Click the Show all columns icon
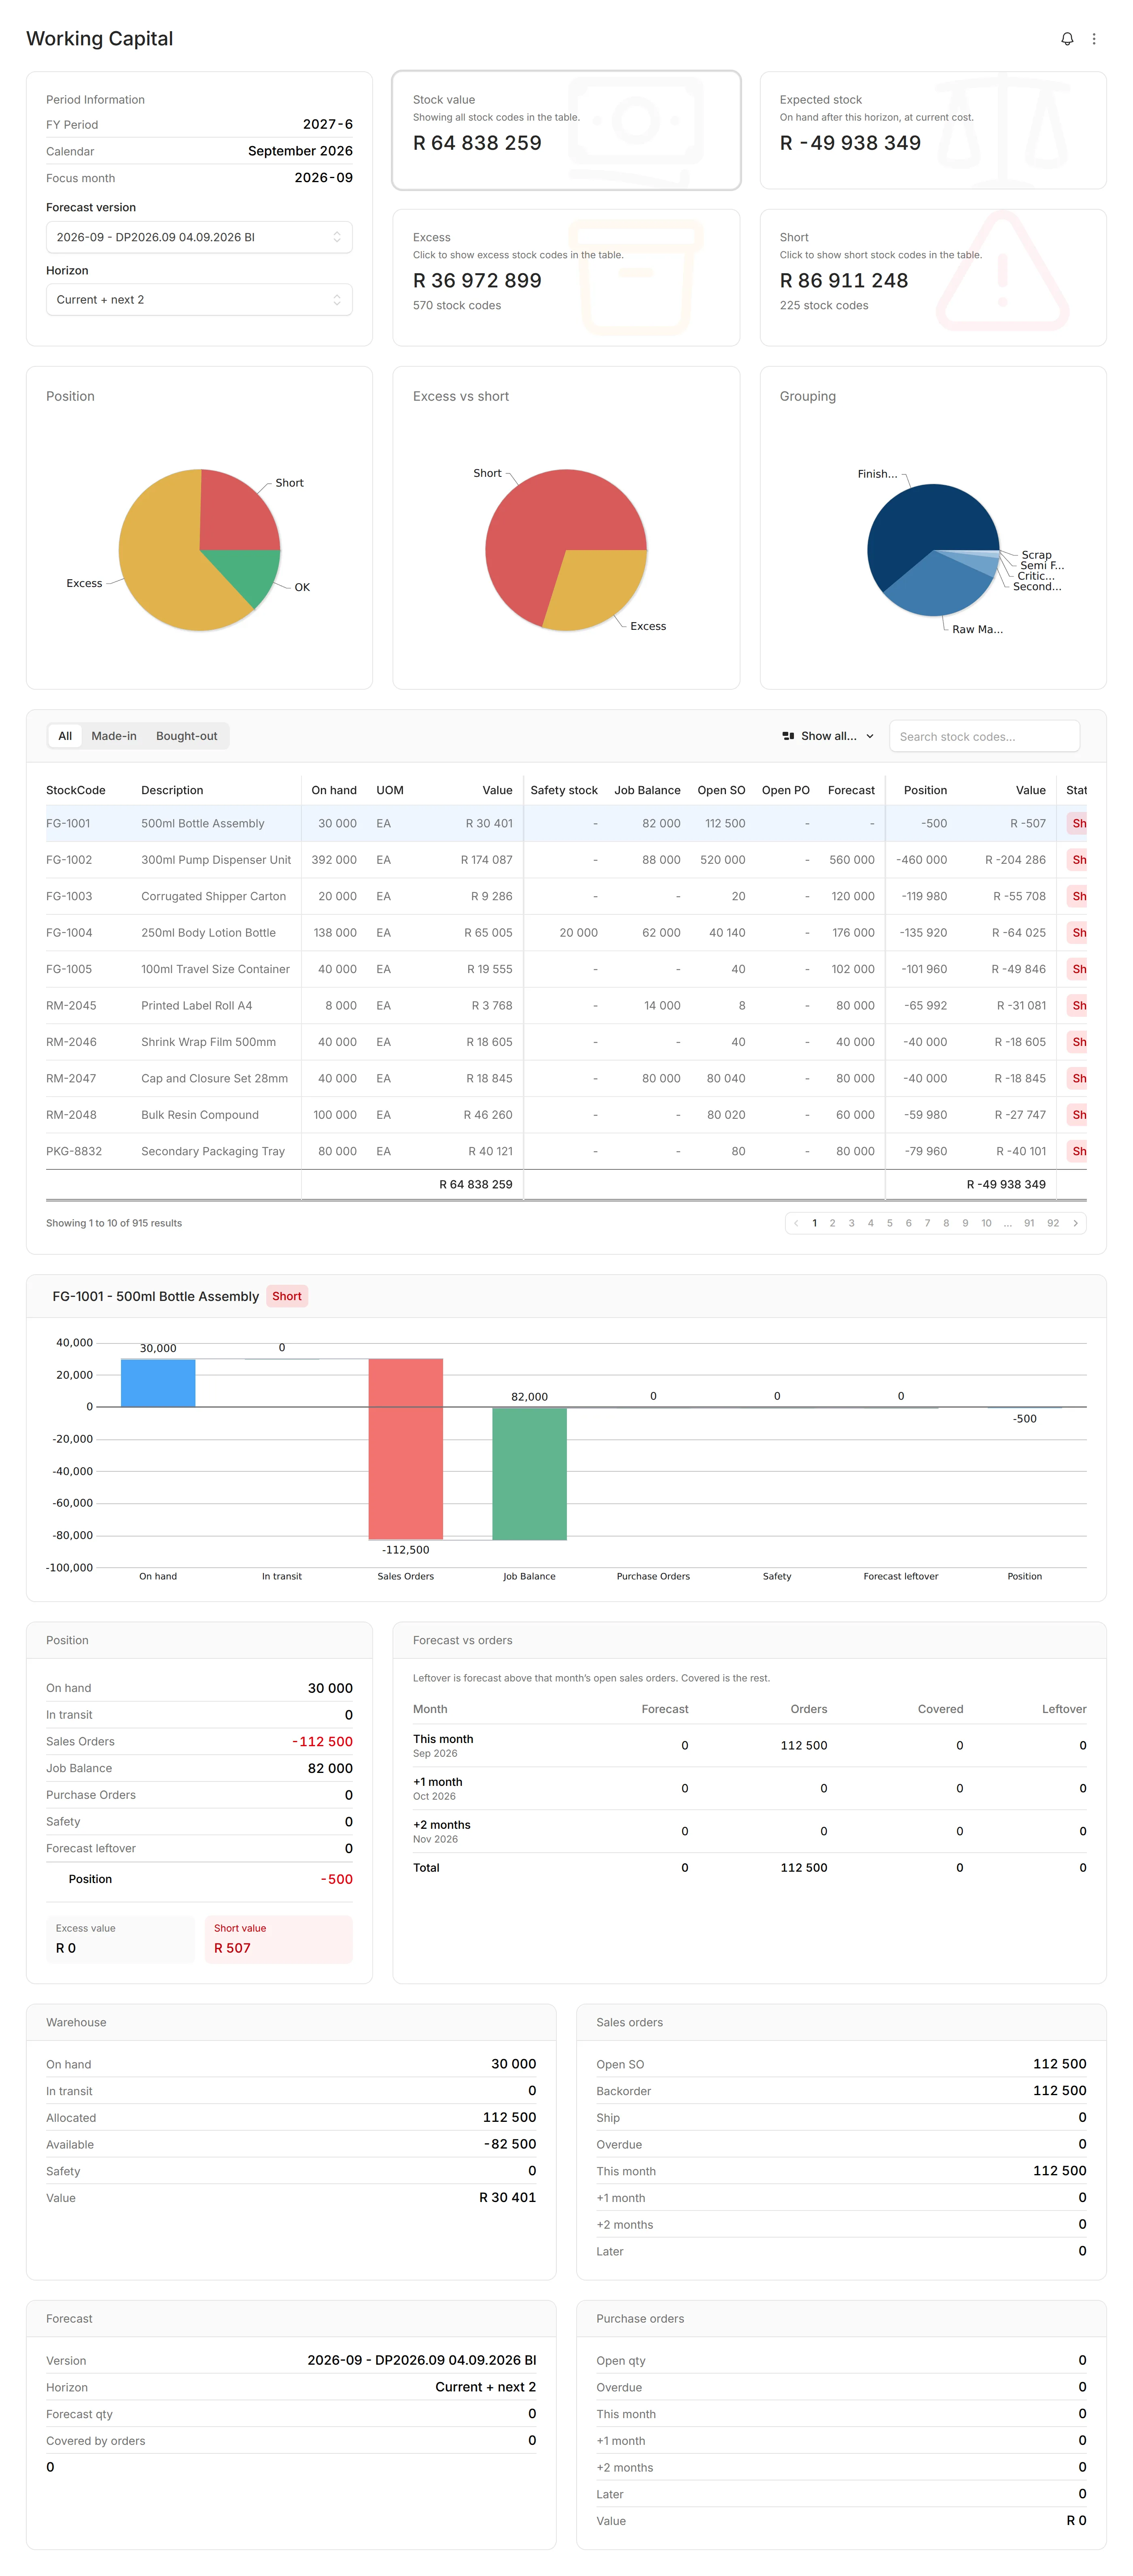The width and height of the screenshot is (1133, 2576). tap(788, 736)
